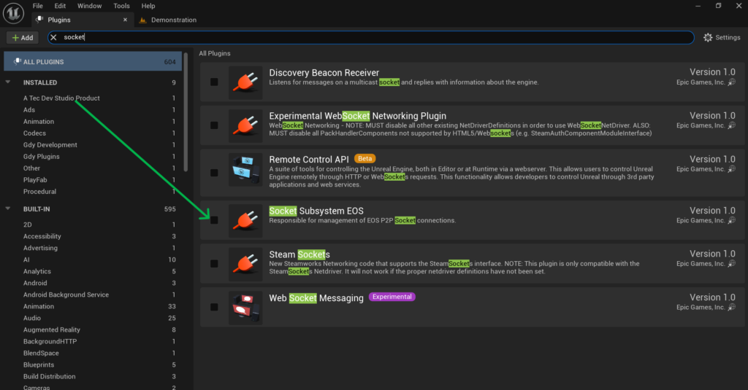
Task: Click Steam Sockets plug icon
Action: click(x=245, y=264)
